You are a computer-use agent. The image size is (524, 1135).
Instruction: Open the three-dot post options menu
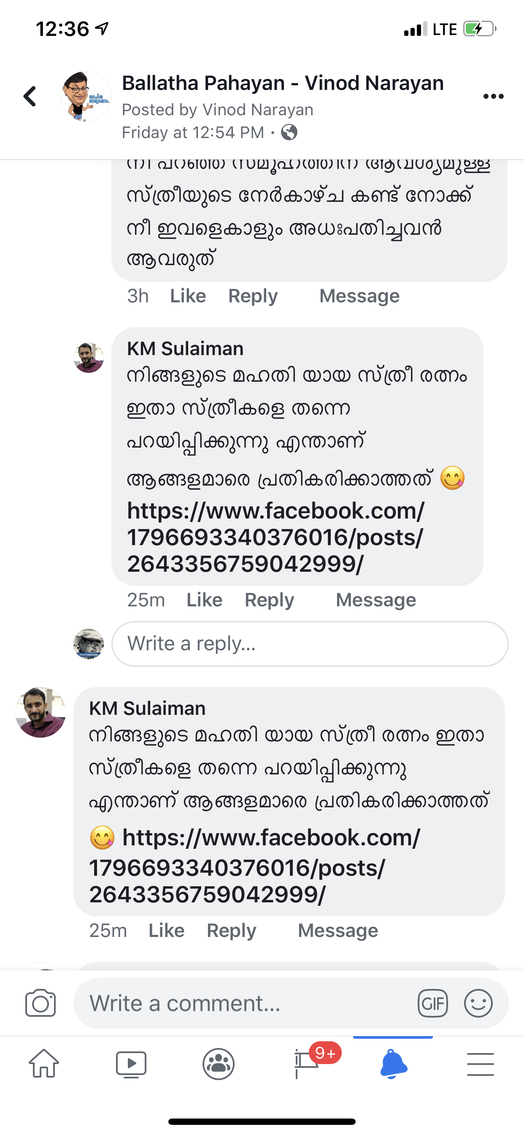[493, 97]
